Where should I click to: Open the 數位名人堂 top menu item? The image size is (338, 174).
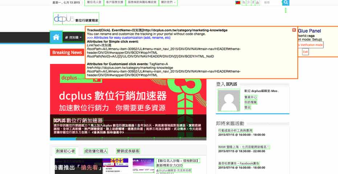[94, 3]
